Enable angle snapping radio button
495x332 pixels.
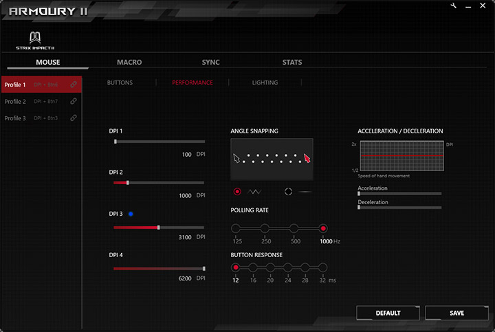tap(288, 192)
